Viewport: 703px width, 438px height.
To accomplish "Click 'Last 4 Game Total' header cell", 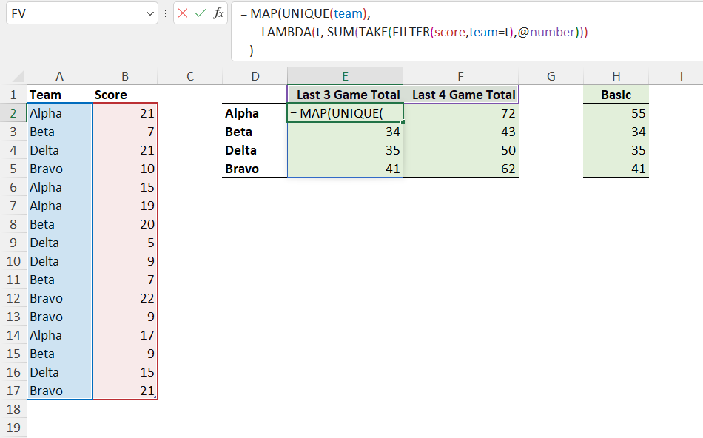I will (x=461, y=95).
